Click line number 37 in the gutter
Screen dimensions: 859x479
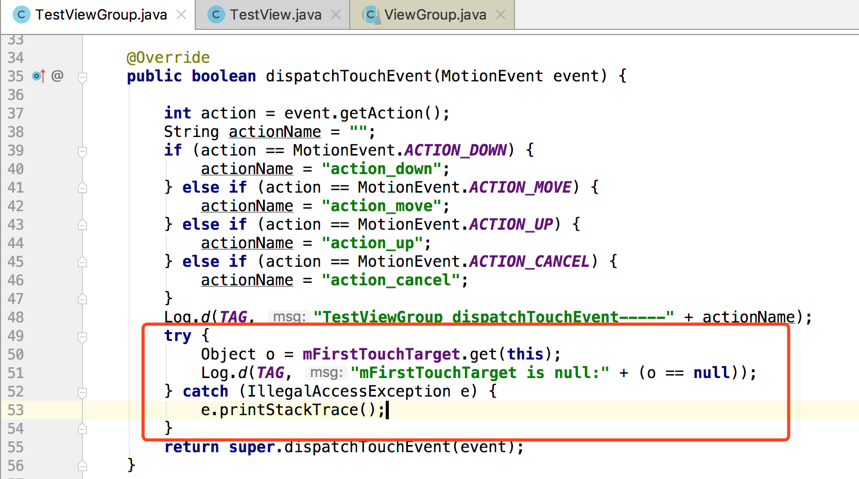point(15,113)
